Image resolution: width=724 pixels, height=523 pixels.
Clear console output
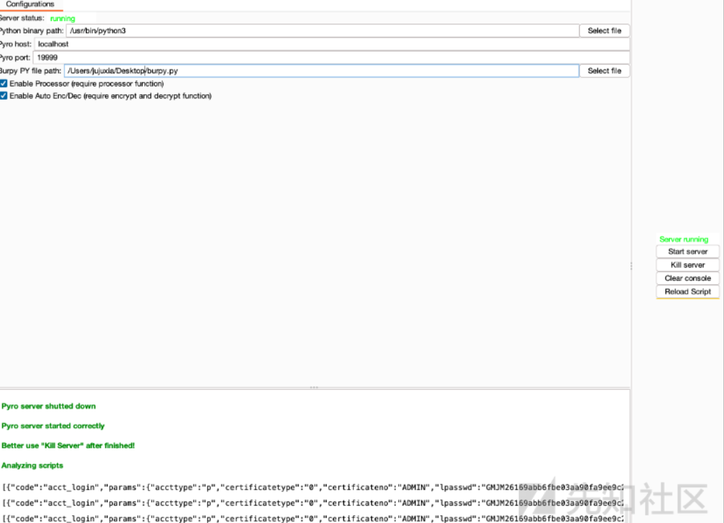click(x=688, y=278)
